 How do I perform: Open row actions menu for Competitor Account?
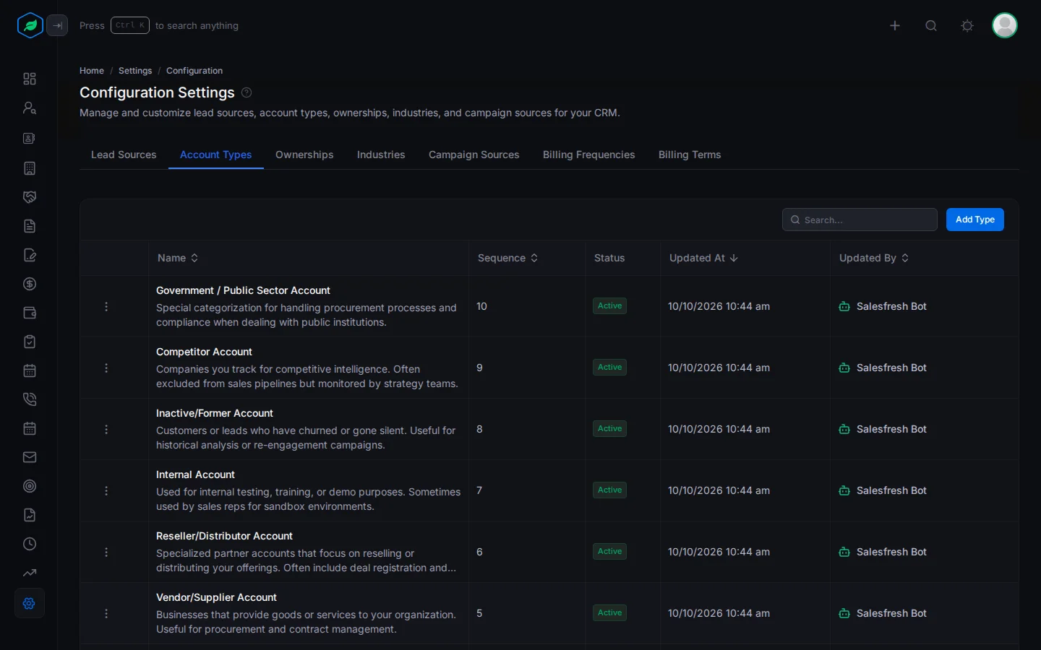coord(106,368)
